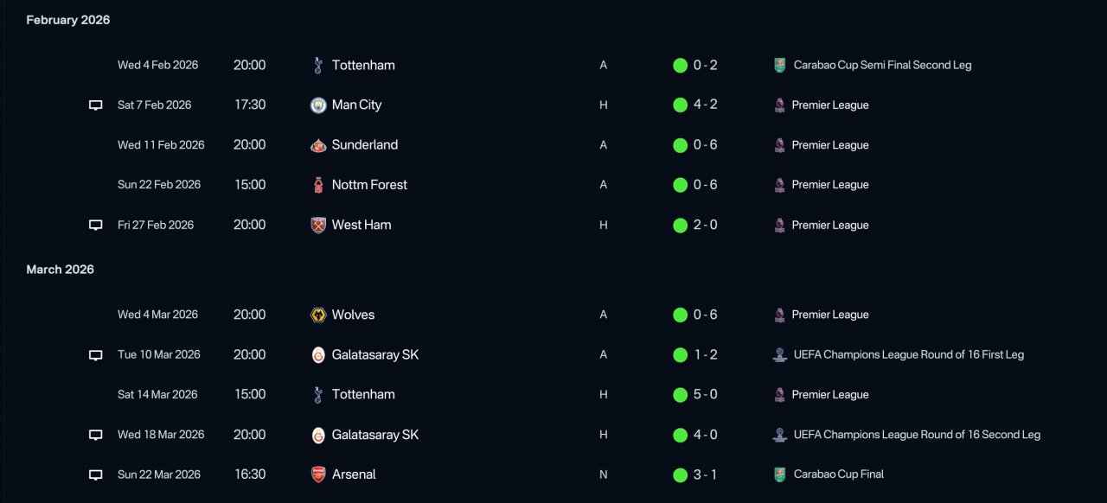1107x503 pixels.
Task: Click the March 2026 month heading
Action: coord(61,270)
